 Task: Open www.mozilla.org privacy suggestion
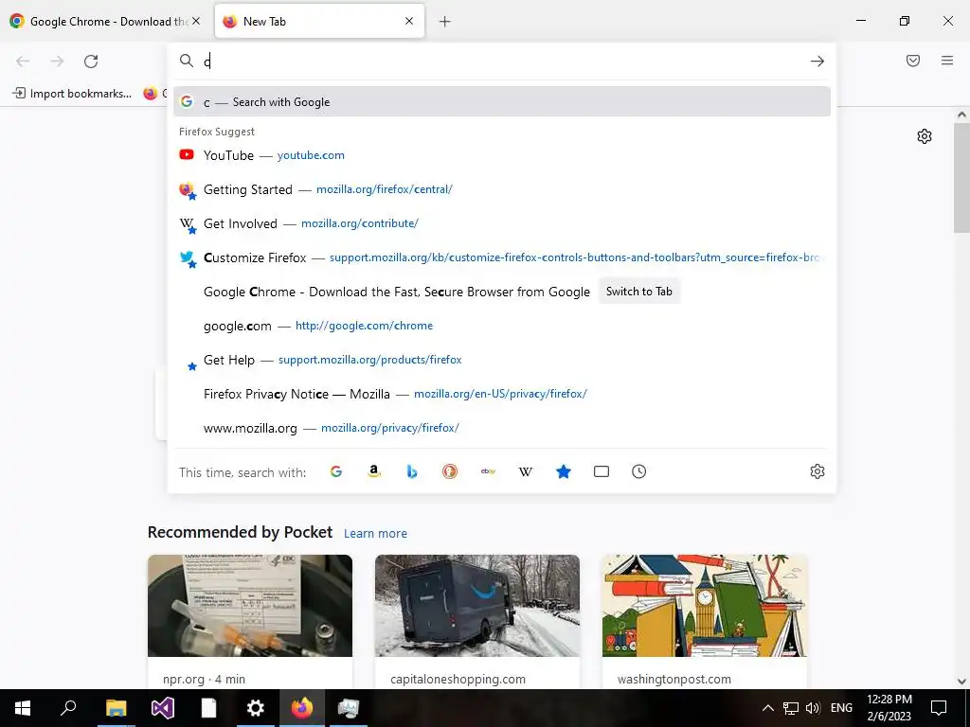(x=502, y=429)
